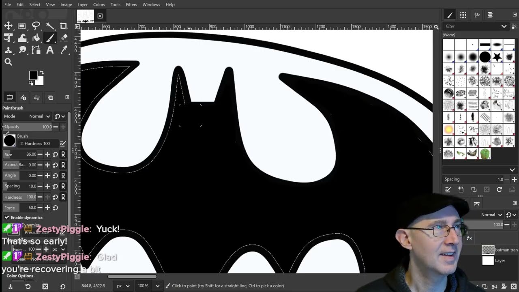Screen dimensions: 519x292
Task: Open the Tool Options tab
Action: 10,97
